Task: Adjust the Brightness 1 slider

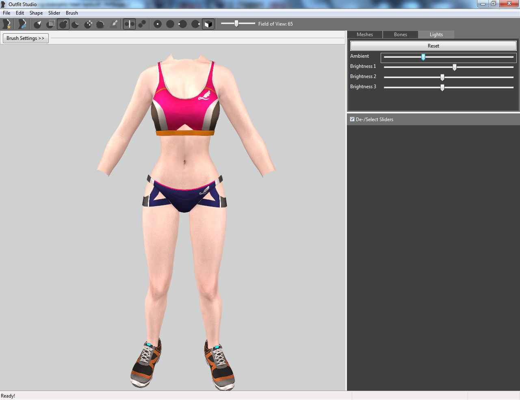Action: pyautogui.click(x=448, y=67)
